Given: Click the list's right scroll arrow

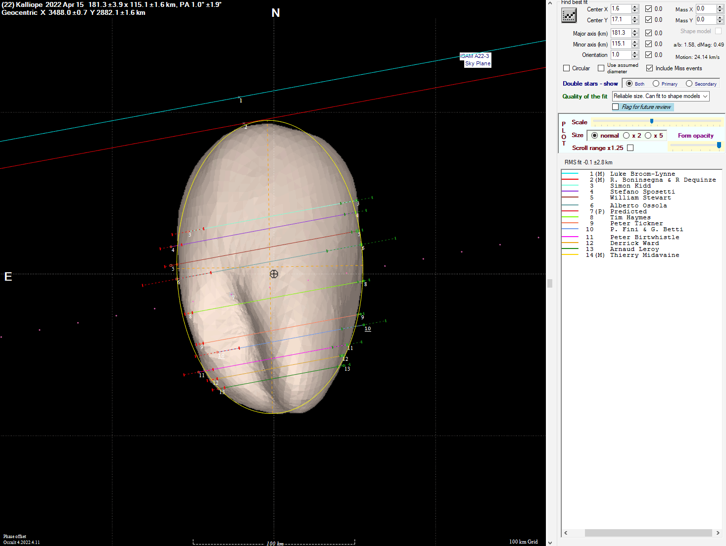Looking at the screenshot, I should pyautogui.click(x=718, y=533).
